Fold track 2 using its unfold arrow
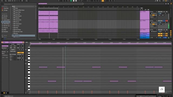The height and width of the screenshot is (97, 173). tap(141, 21)
